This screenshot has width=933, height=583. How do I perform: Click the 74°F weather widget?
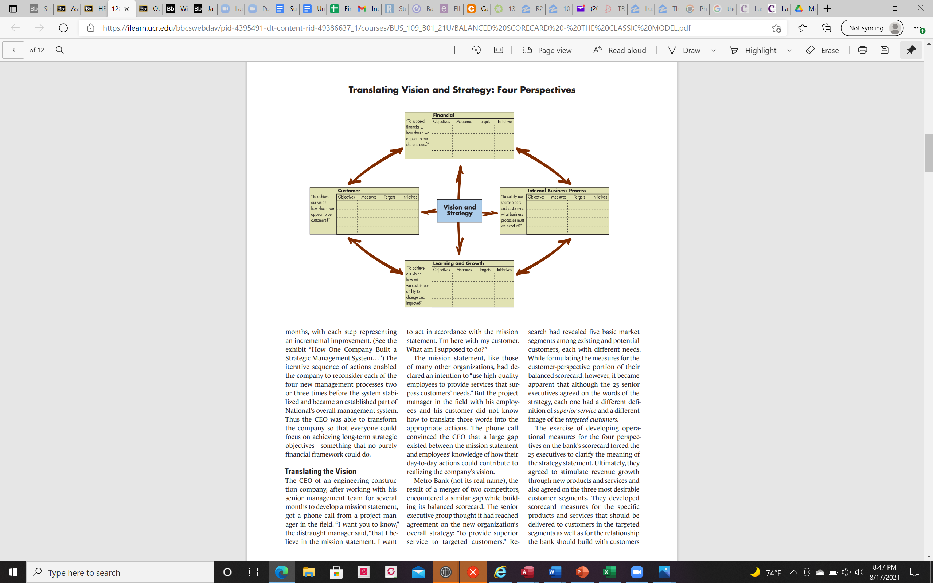765,572
